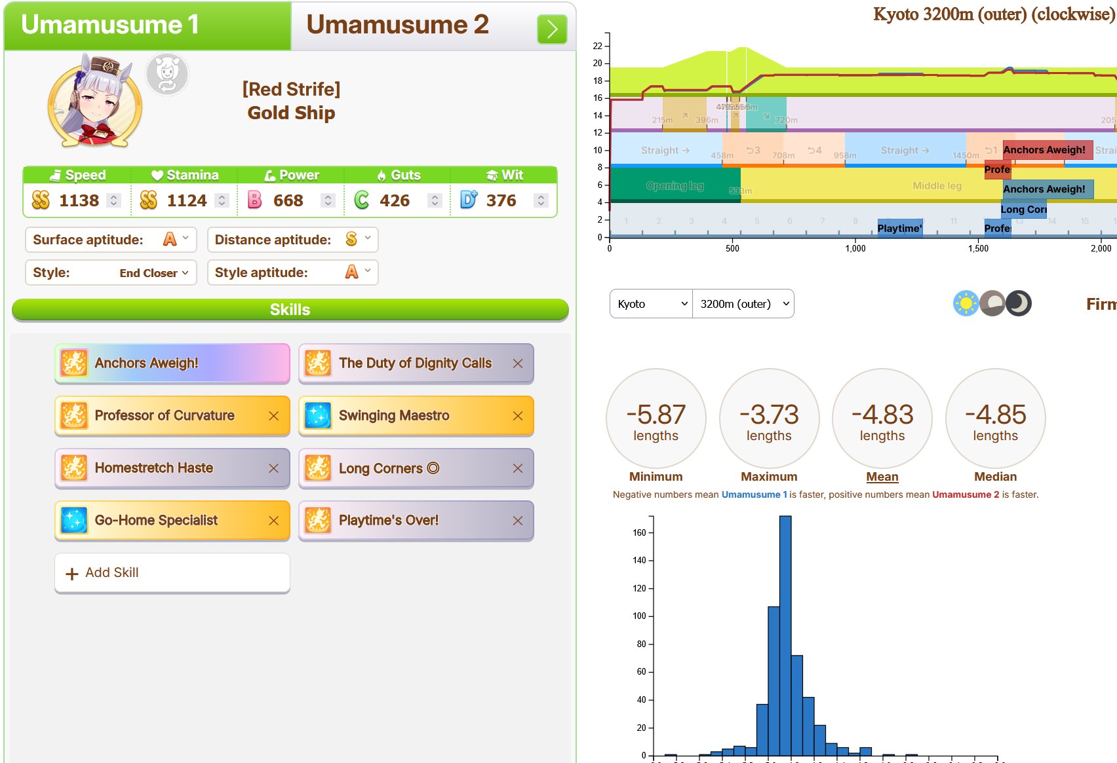The height and width of the screenshot is (763, 1117).
Task: Open the 3200m (outer) course dropdown
Action: pos(743,304)
